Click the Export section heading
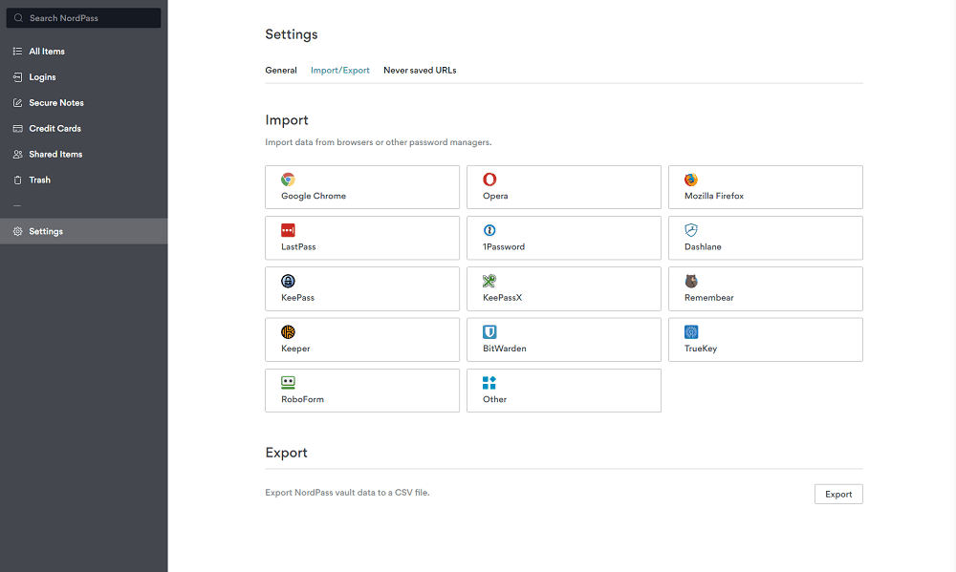The height and width of the screenshot is (572, 956). point(286,453)
